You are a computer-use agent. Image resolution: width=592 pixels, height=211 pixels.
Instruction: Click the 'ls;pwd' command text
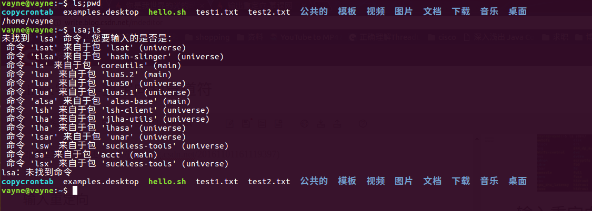click(x=86, y=3)
